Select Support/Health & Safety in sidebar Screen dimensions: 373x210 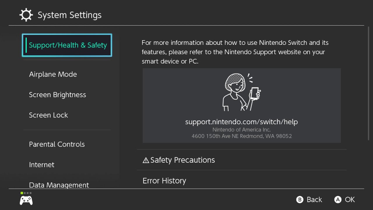tap(67, 45)
